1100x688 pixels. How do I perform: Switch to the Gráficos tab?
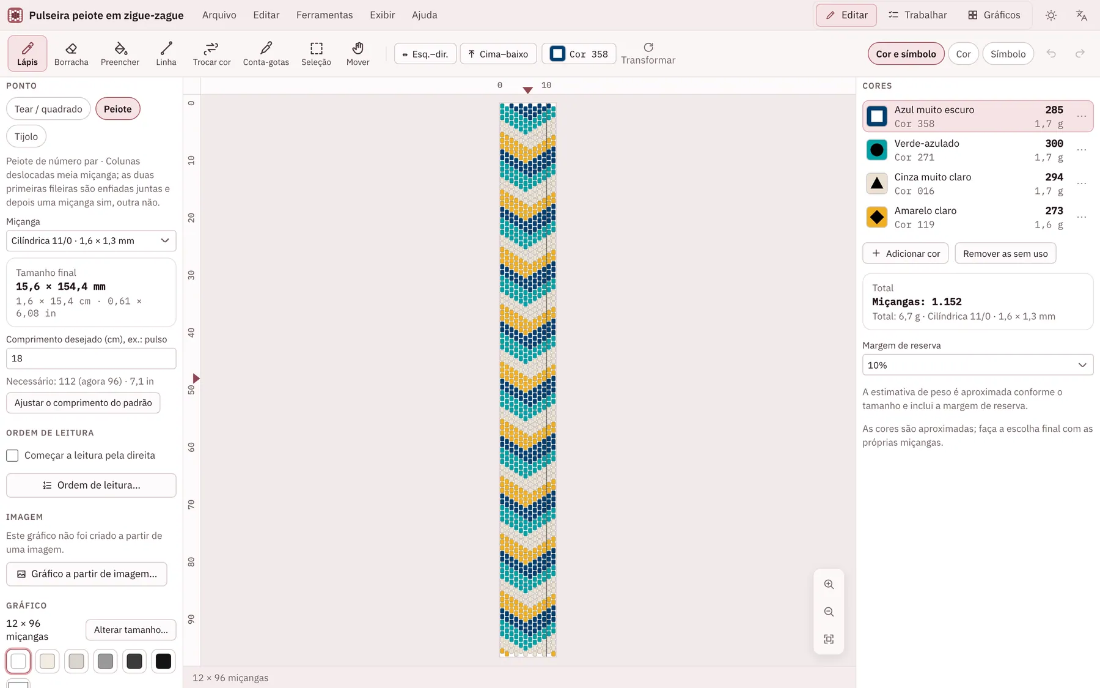click(x=994, y=15)
